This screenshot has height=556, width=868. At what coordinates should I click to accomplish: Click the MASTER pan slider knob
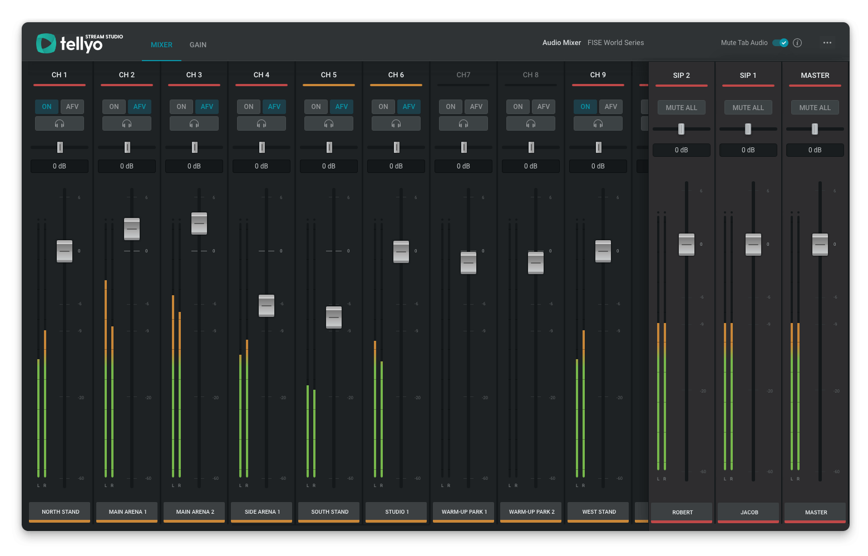click(815, 129)
